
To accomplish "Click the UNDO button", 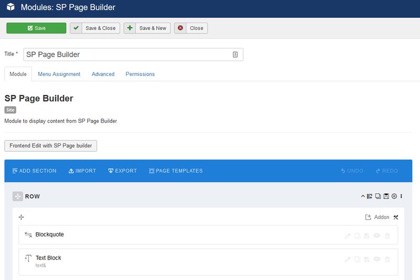I will pyautogui.click(x=352, y=171).
